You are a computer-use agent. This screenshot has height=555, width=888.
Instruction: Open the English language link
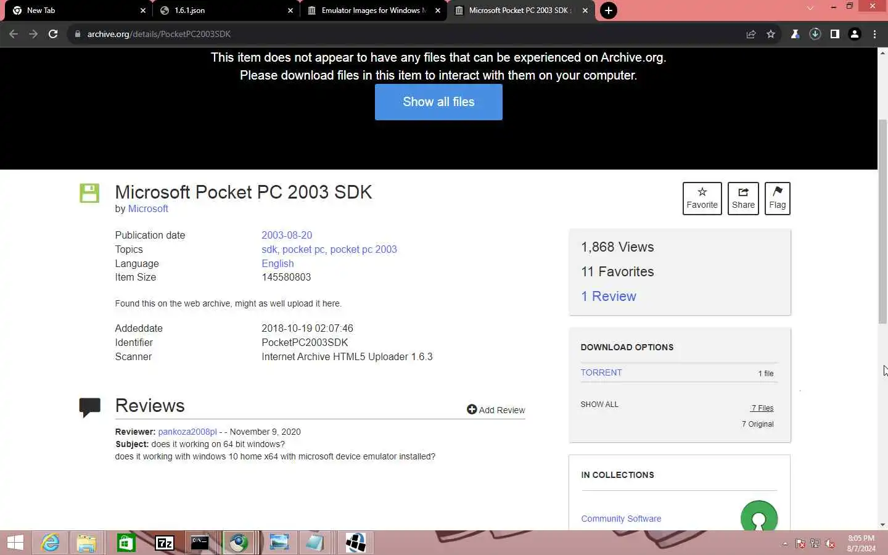tap(277, 263)
